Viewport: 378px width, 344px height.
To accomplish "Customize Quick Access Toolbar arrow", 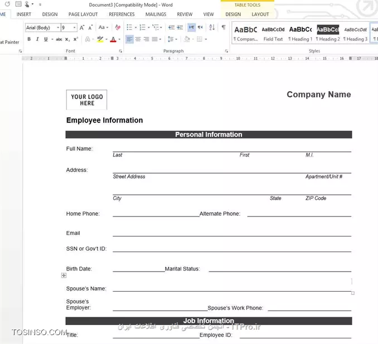I will coord(40,4).
